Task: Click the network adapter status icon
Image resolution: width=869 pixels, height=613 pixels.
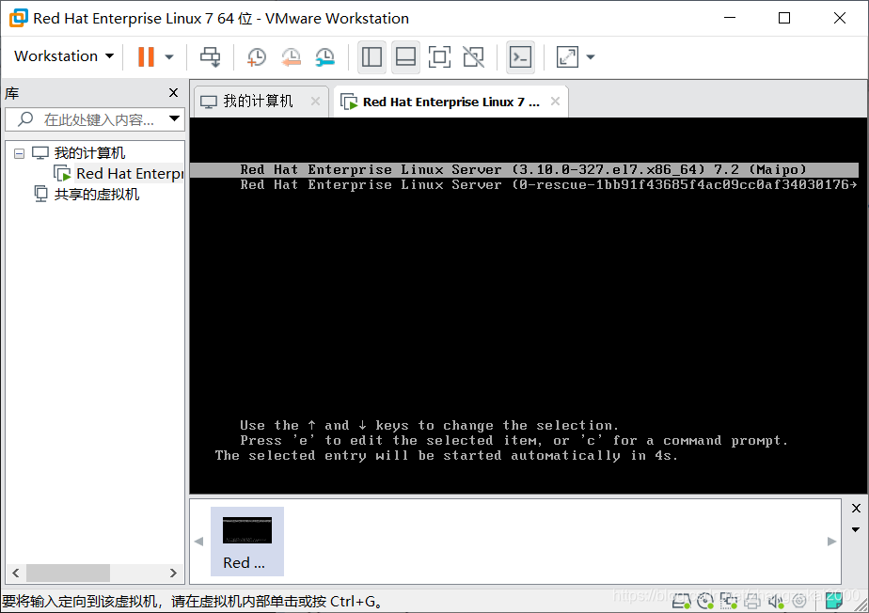Action: pyautogui.click(x=729, y=601)
